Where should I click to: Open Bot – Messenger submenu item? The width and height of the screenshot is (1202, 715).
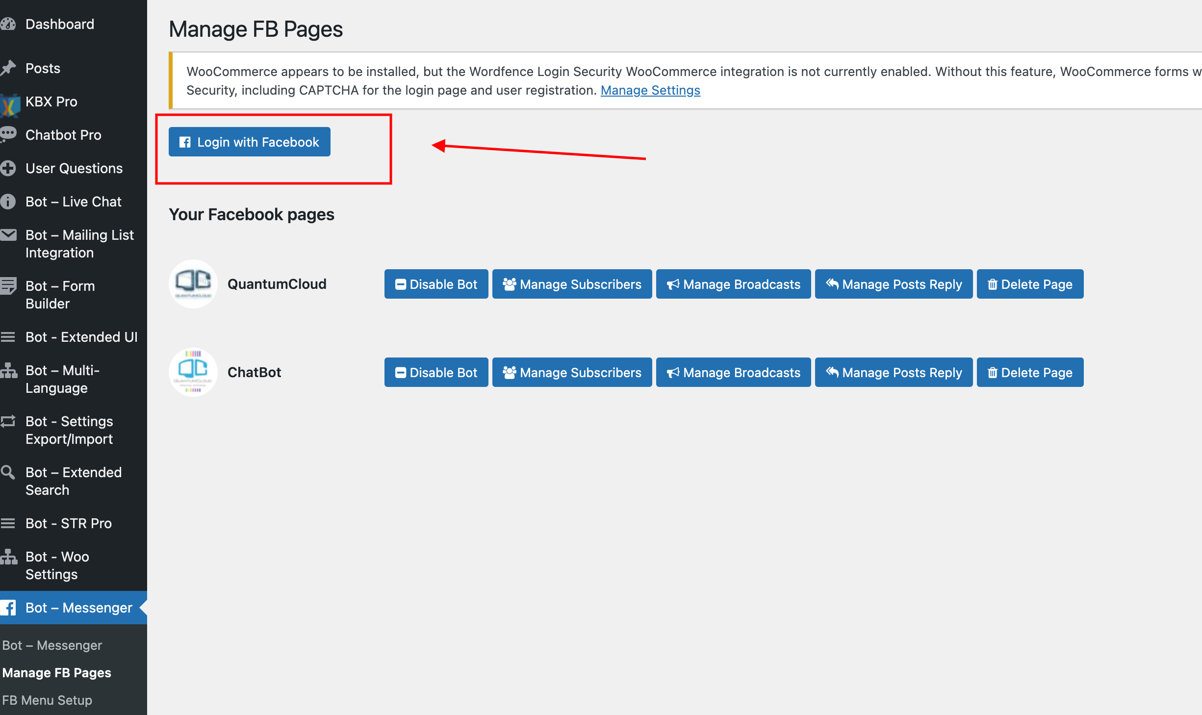coord(52,645)
